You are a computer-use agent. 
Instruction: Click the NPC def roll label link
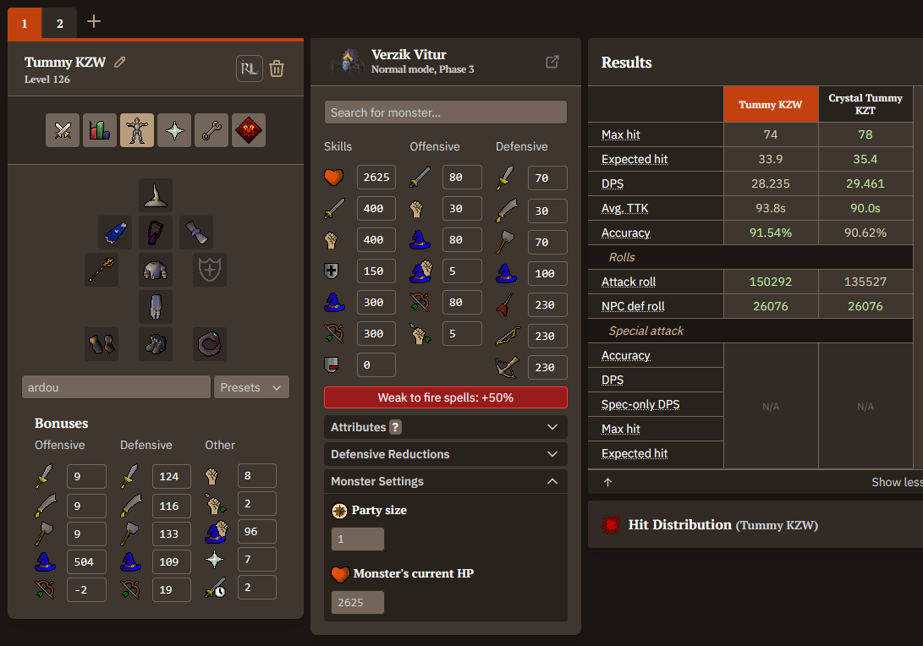(x=633, y=307)
